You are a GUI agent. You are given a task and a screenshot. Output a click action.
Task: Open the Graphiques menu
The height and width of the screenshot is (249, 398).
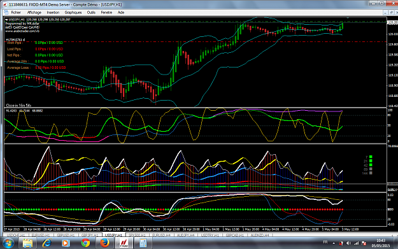tap(73, 13)
